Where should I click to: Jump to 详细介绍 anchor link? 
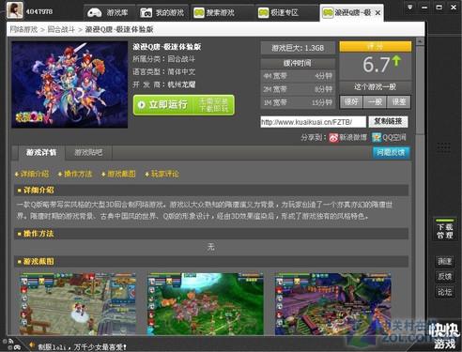(32, 174)
